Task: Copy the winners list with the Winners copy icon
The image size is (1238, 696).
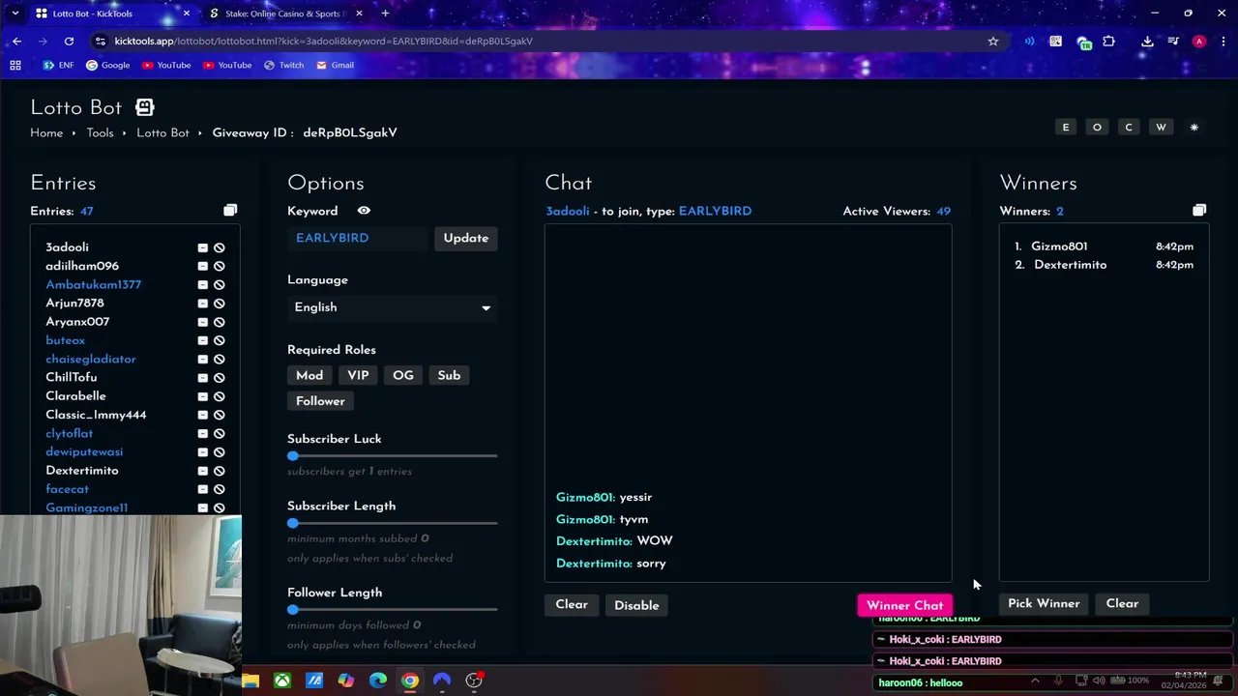Action: pos(1199,211)
